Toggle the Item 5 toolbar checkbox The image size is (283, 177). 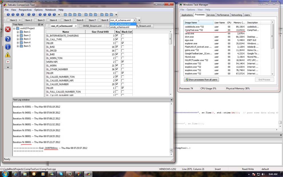pos(62,20)
